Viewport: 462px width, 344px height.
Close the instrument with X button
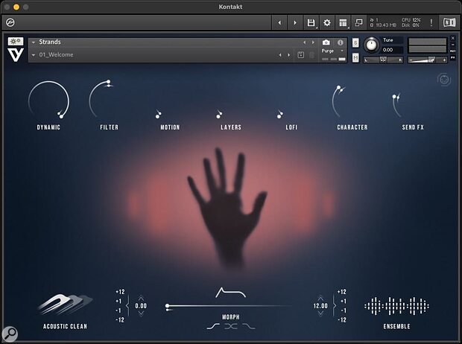(453, 38)
